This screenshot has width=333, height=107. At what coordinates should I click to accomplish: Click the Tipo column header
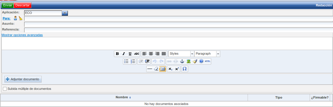[x=279, y=97]
